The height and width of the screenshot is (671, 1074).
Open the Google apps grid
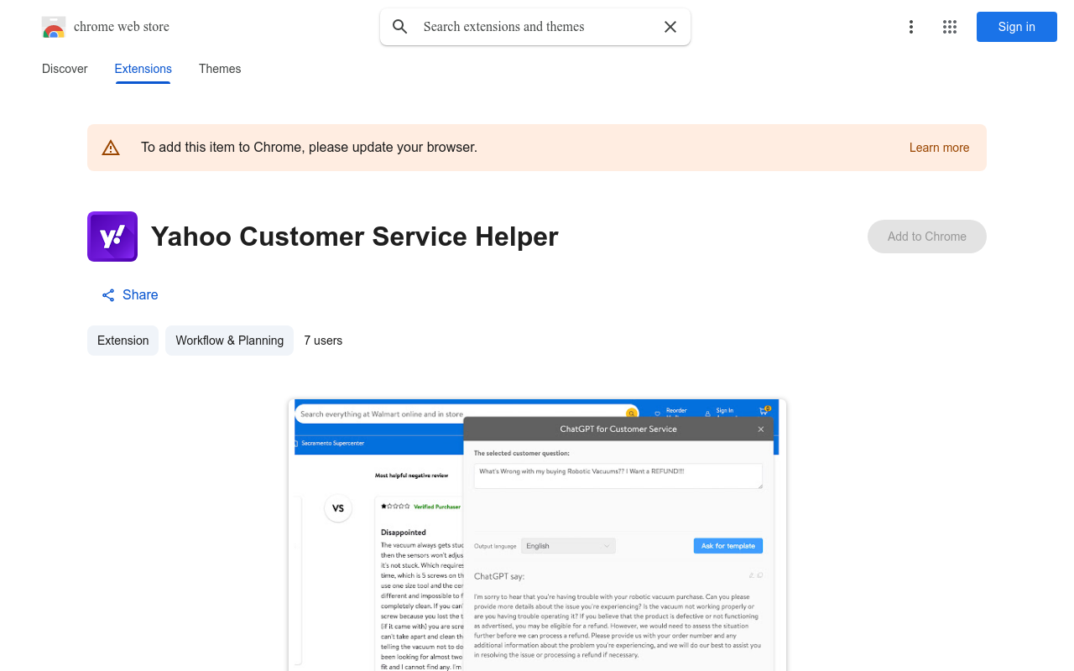click(x=950, y=27)
